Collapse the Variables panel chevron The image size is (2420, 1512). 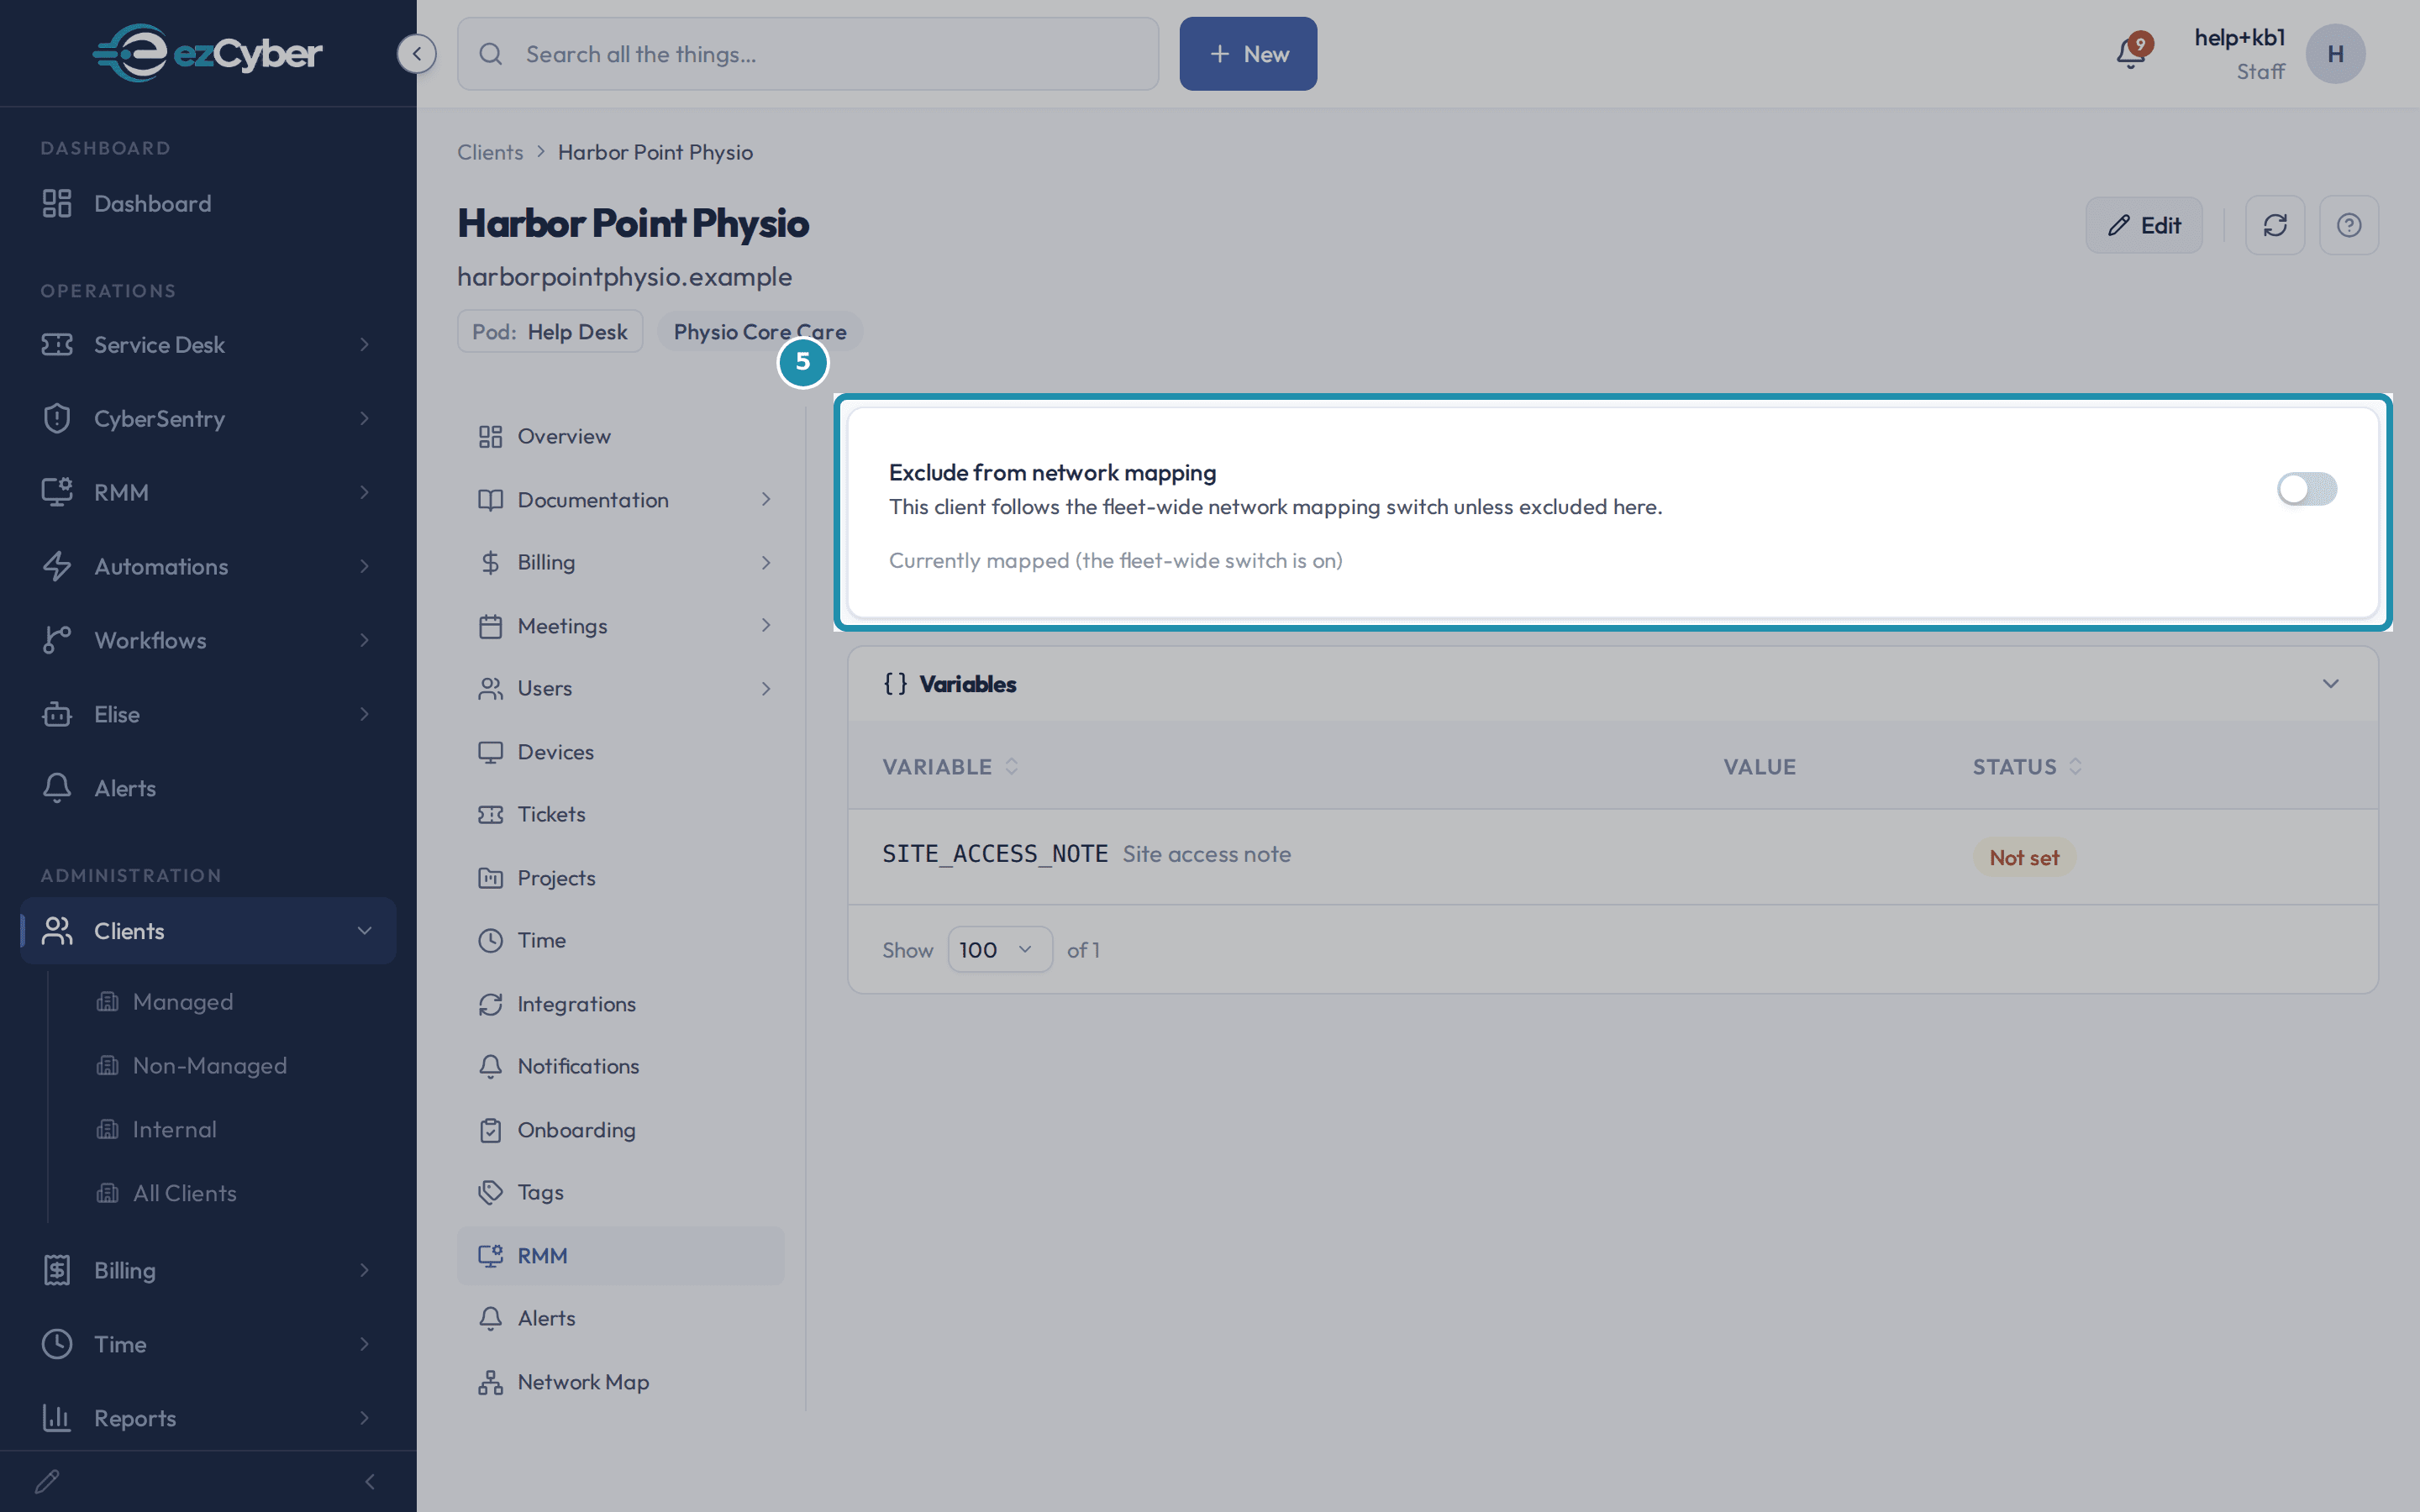2330,684
